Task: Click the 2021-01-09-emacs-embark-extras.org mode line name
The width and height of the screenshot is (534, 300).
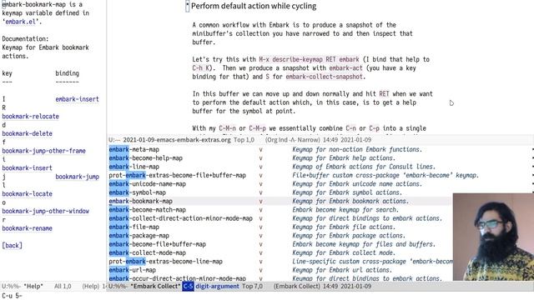Action: 177,140
